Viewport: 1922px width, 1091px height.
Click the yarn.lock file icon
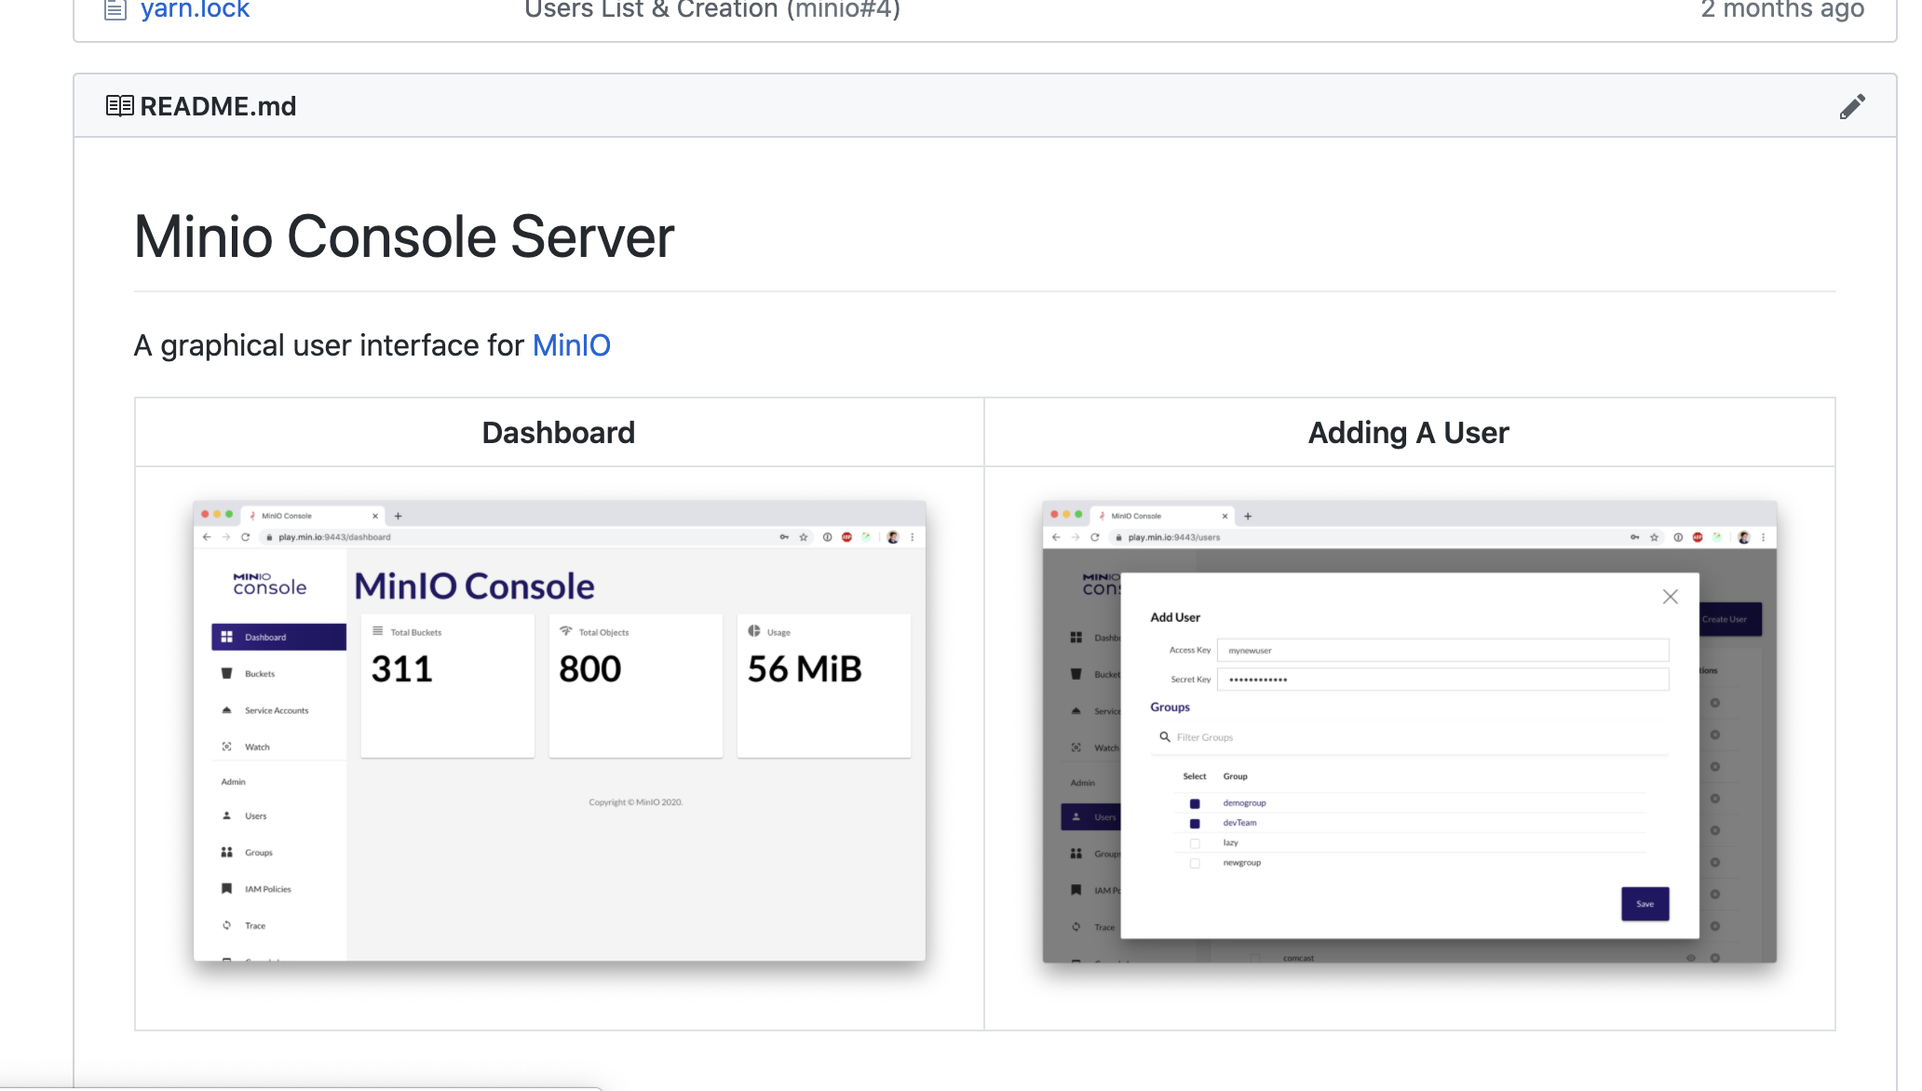click(115, 10)
